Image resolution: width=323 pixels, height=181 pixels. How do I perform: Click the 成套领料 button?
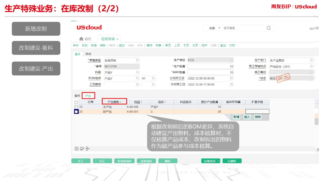pyautogui.click(x=146, y=161)
